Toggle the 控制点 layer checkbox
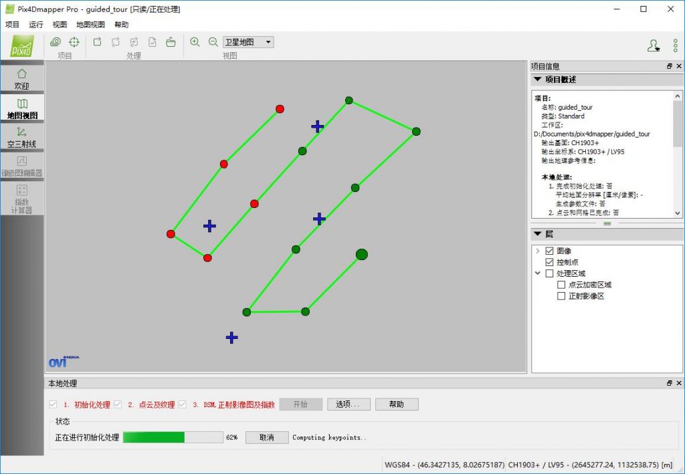Screen dimensions: 685x474 point(550,262)
